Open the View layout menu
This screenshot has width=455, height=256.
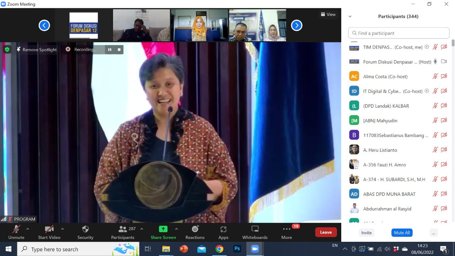click(x=328, y=15)
